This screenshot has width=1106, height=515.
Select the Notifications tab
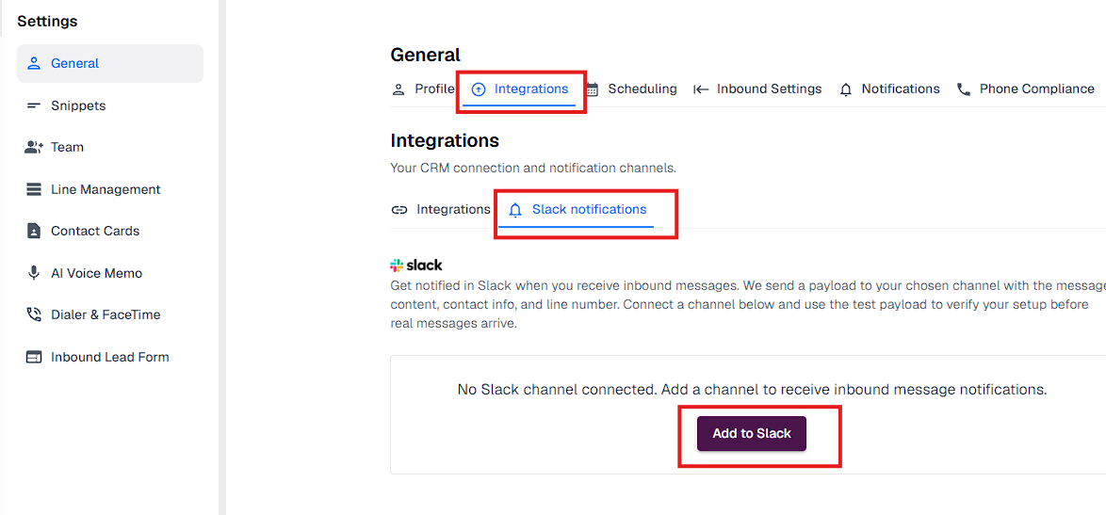tap(889, 89)
